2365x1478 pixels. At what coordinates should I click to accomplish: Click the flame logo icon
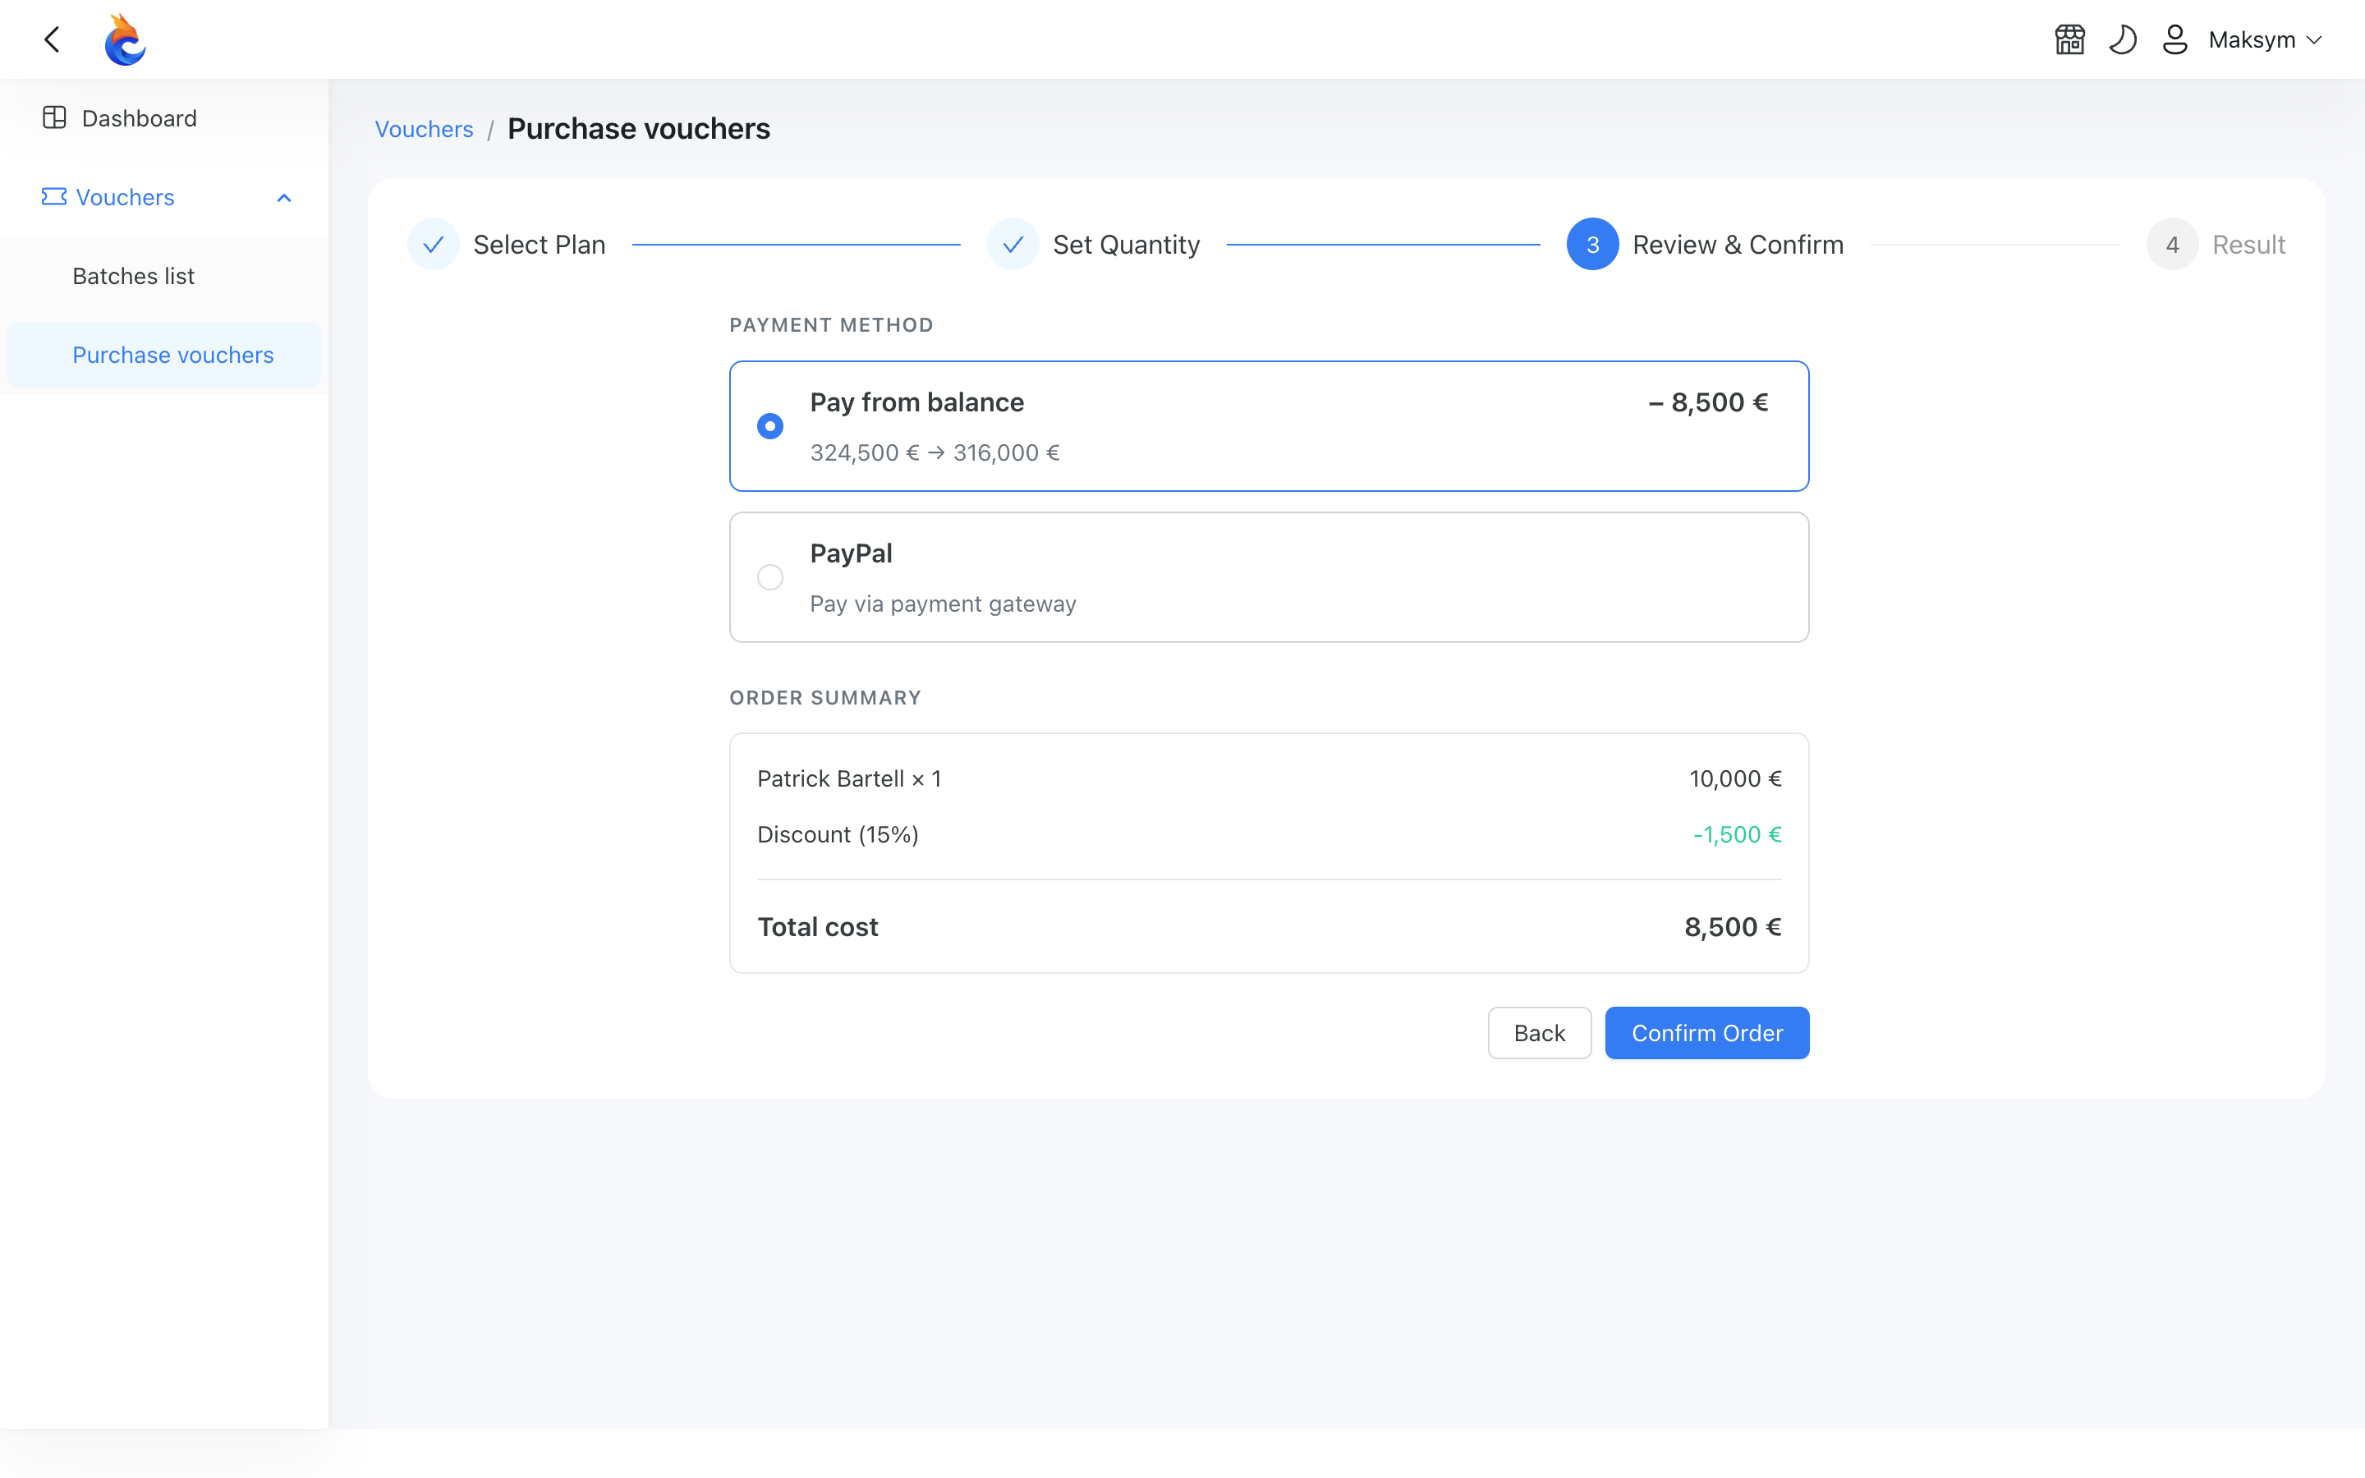[125, 39]
